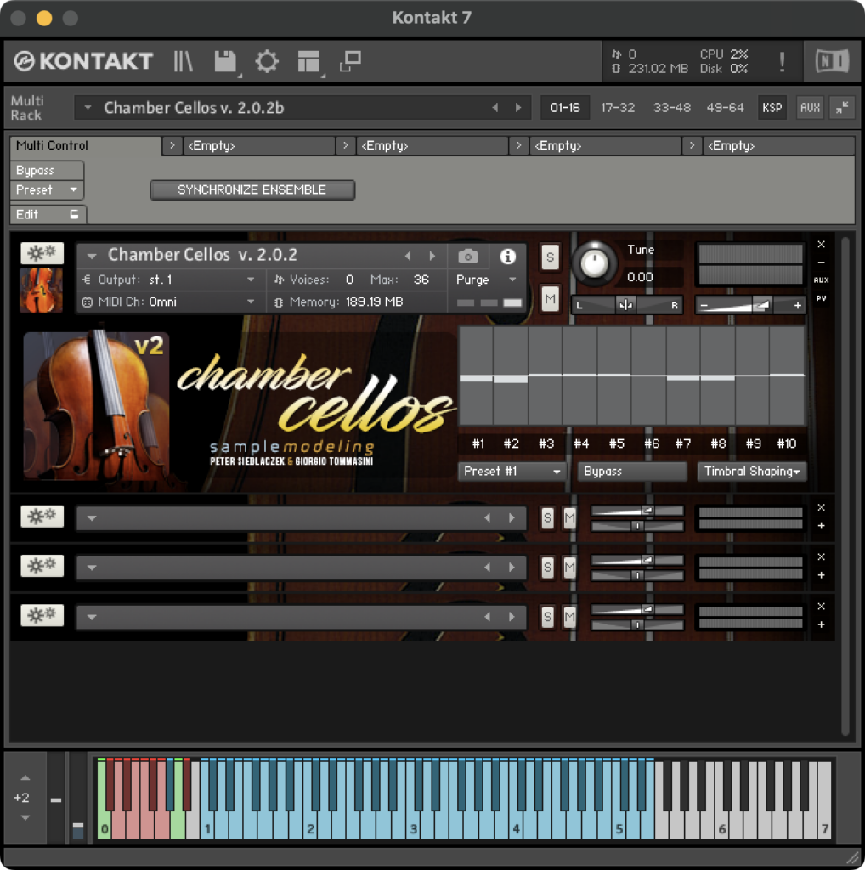
Task: Click the volume minus icon
Action: 704,305
